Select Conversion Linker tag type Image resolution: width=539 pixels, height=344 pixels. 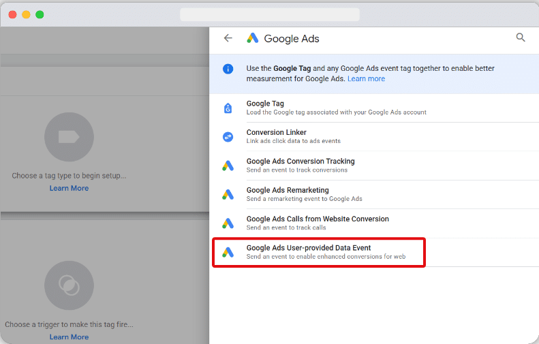(374, 137)
